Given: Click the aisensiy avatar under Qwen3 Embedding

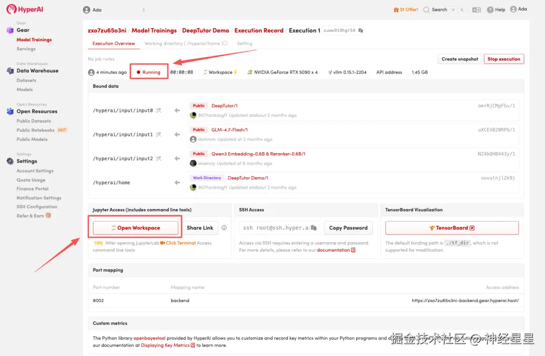Looking at the screenshot, I should click(x=193, y=164).
